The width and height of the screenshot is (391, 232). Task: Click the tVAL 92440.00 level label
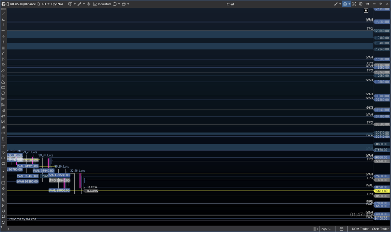(x=27, y=176)
